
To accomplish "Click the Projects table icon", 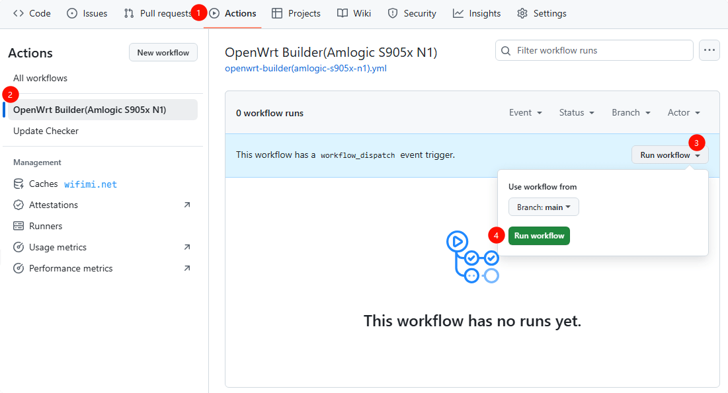I will (277, 13).
